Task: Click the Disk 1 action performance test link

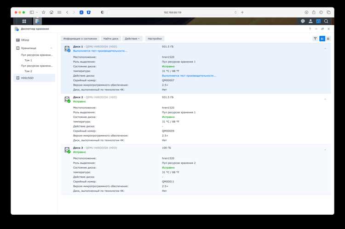Action: click(x=189, y=76)
